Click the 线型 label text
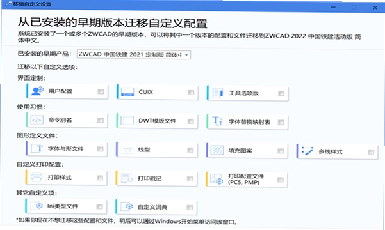Screen dimensions: 385x230 tap(144, 149)
